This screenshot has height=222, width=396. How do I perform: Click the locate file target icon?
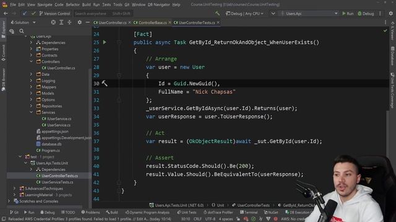coord(53,22)
